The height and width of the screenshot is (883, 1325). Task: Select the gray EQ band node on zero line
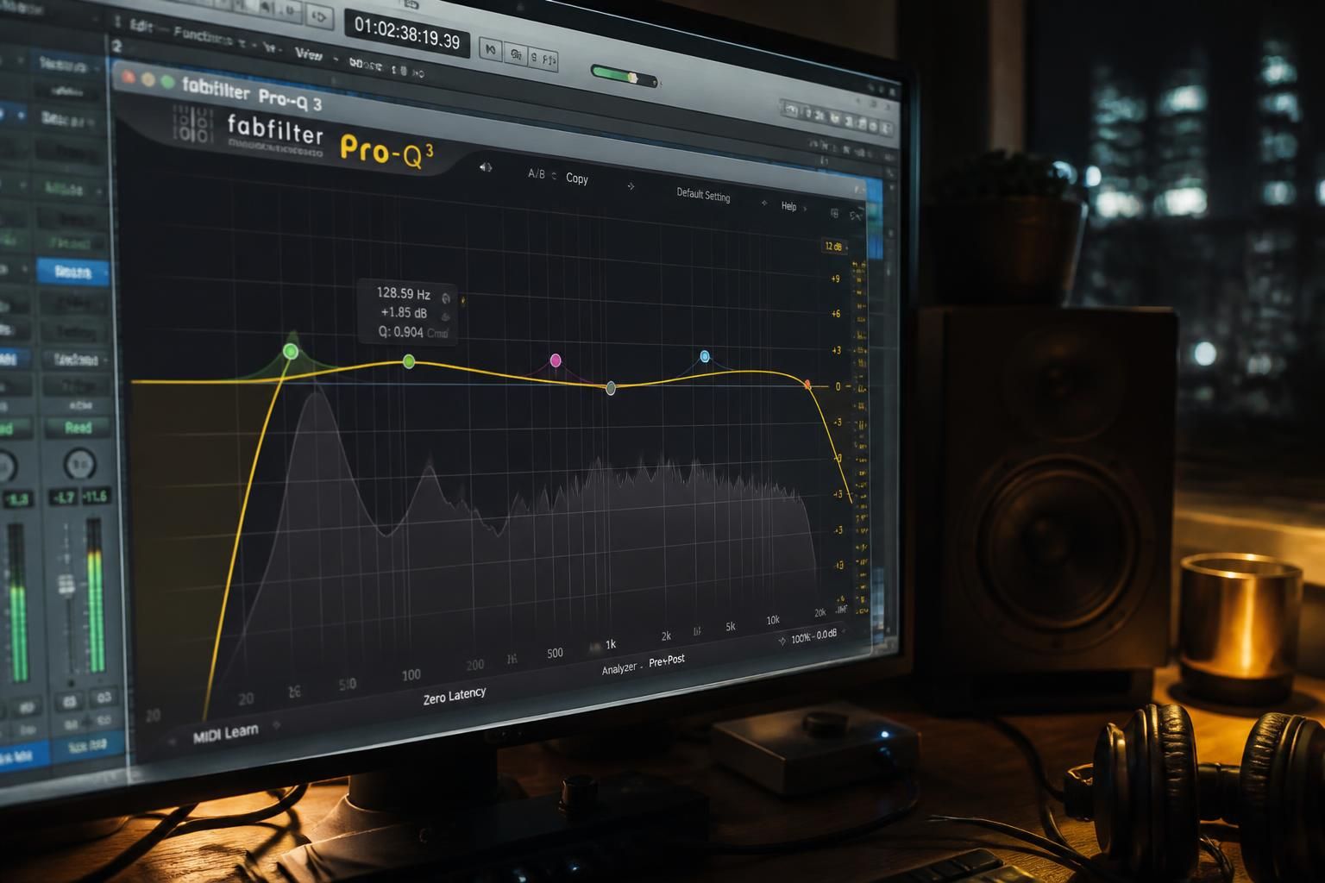[611, 388]
